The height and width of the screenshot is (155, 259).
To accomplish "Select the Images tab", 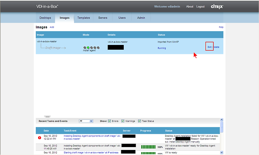I will [65, 18].
